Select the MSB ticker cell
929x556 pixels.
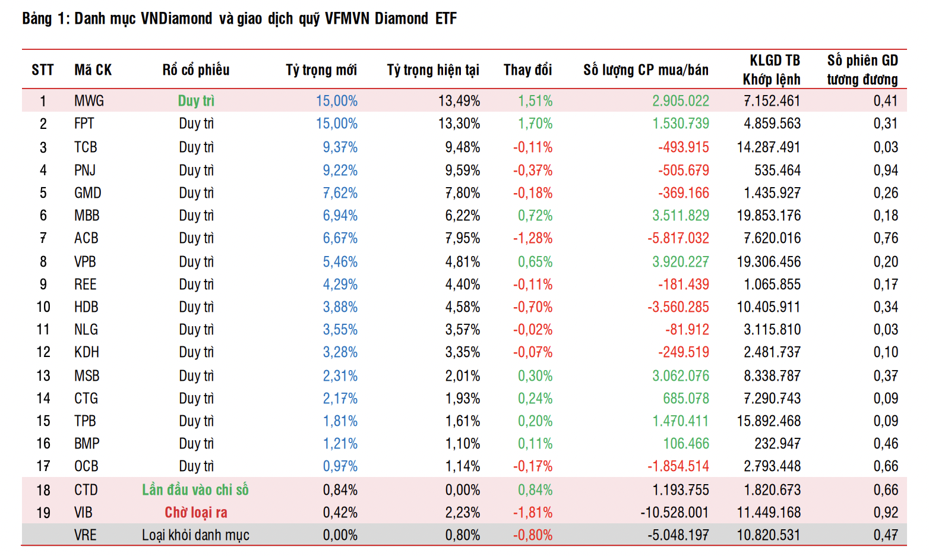click(x=87, y=376)
